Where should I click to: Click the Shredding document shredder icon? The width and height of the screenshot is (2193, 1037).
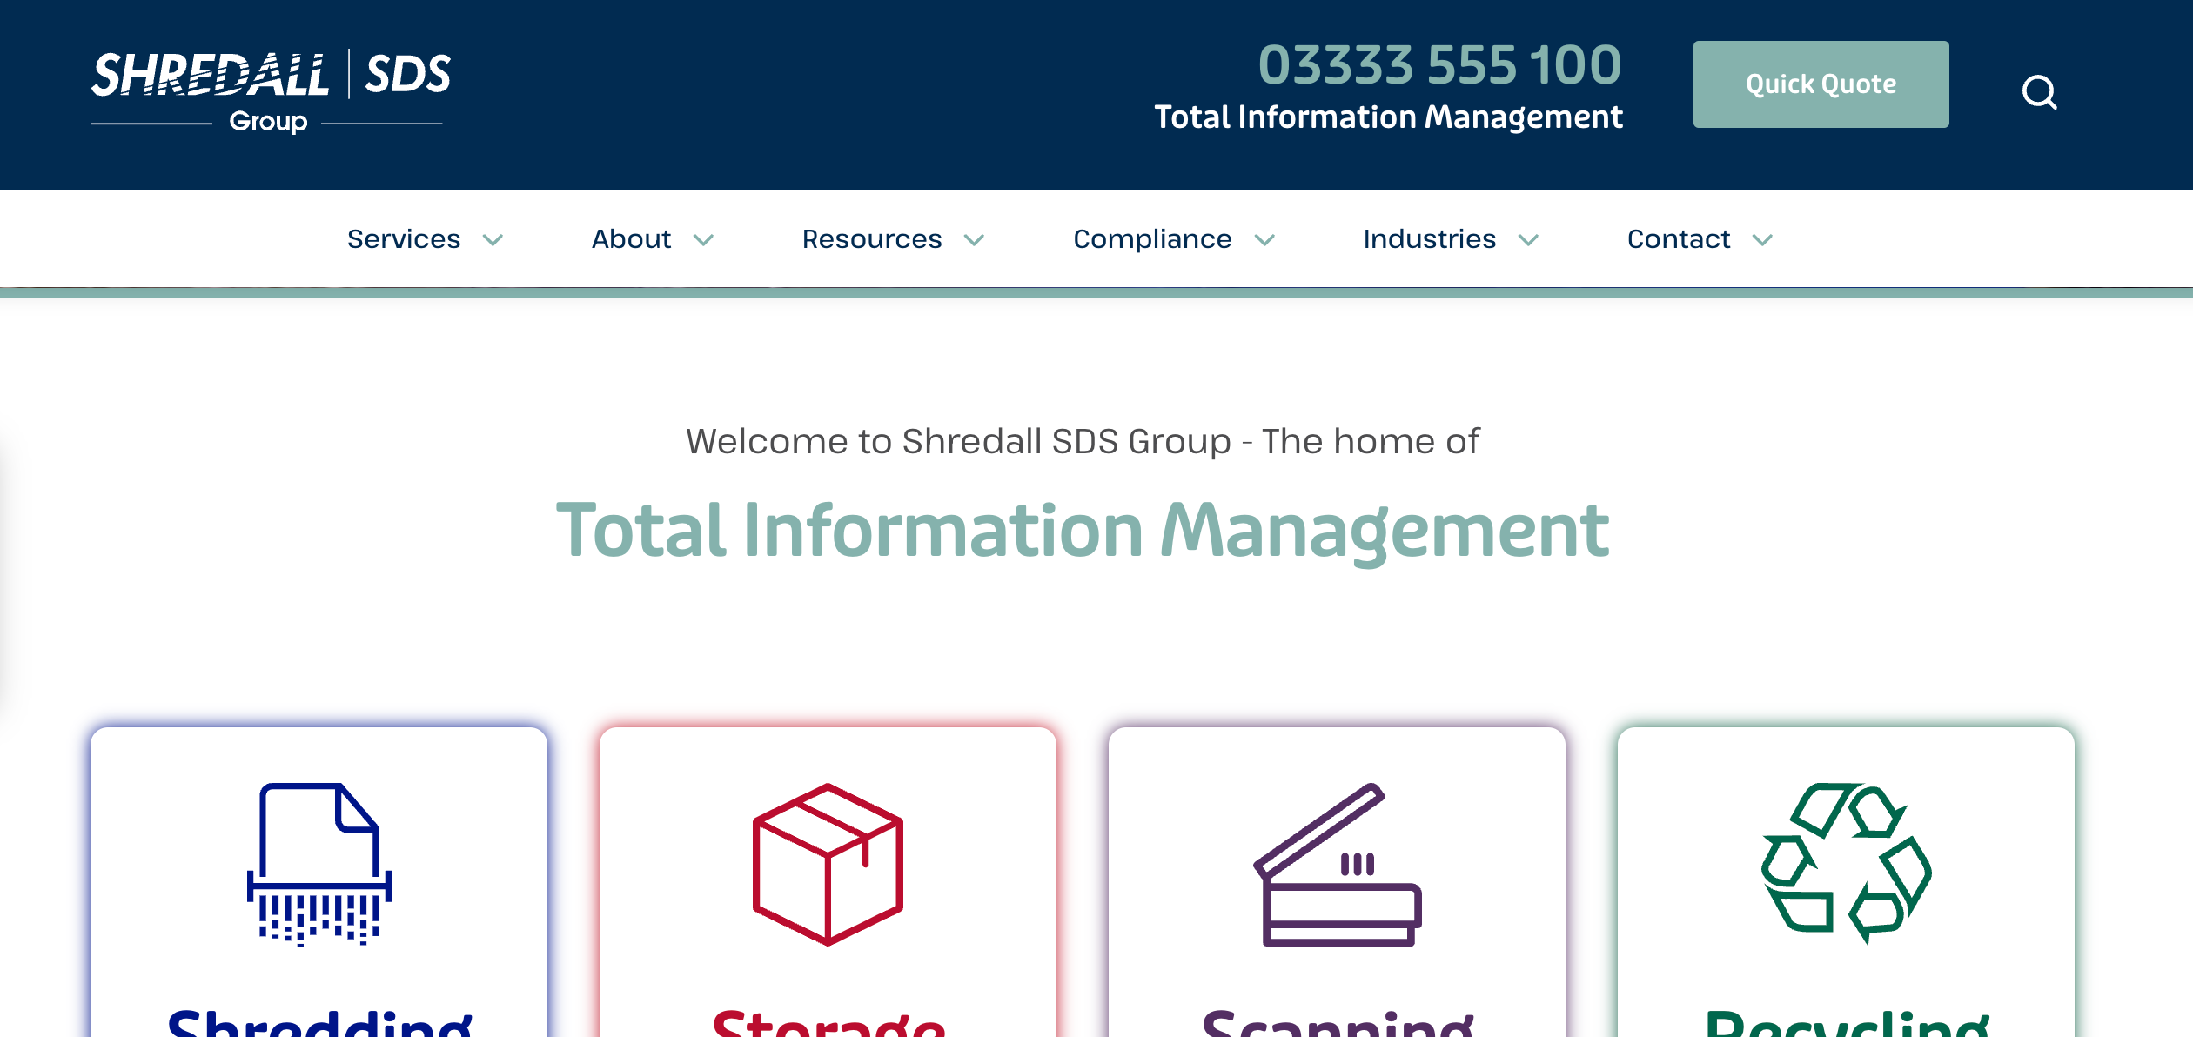[x=319, y=864]
